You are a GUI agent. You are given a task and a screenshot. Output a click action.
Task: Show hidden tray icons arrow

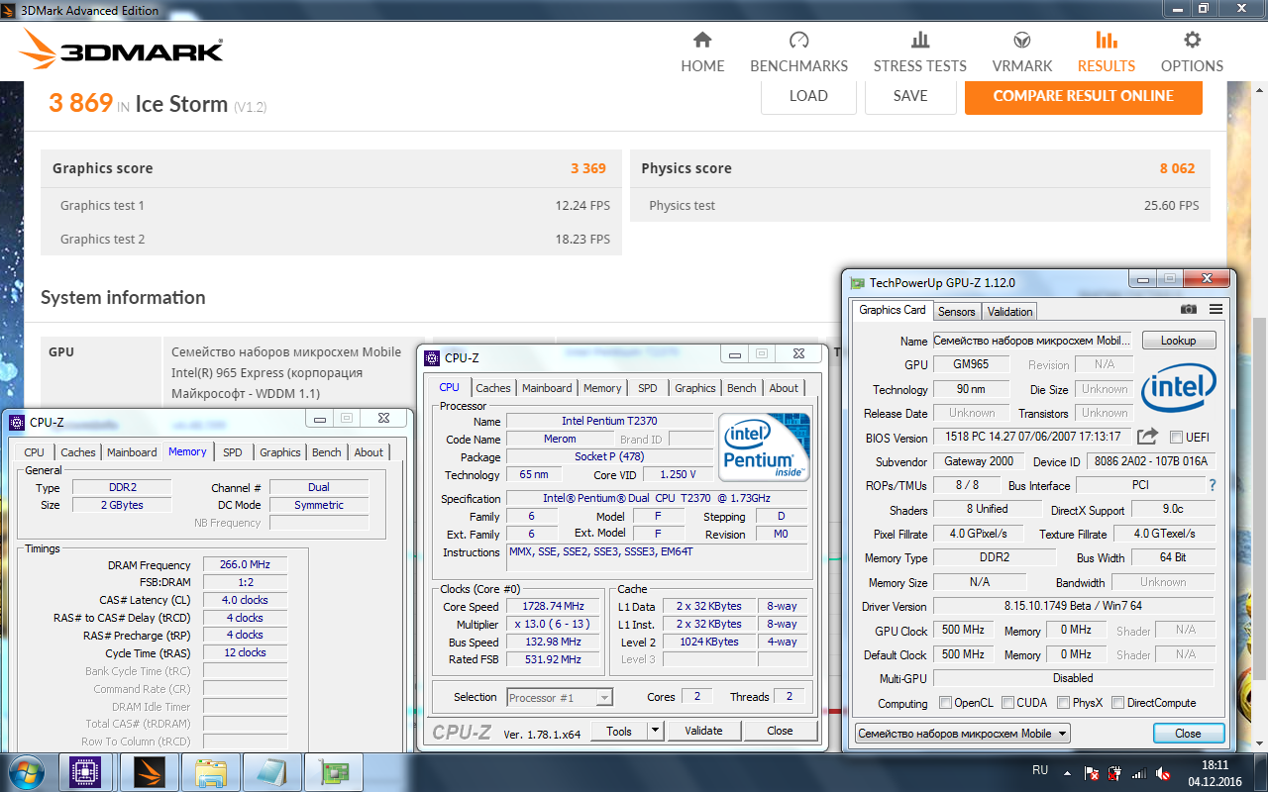pyautogui.click(x=1066, y=772)
